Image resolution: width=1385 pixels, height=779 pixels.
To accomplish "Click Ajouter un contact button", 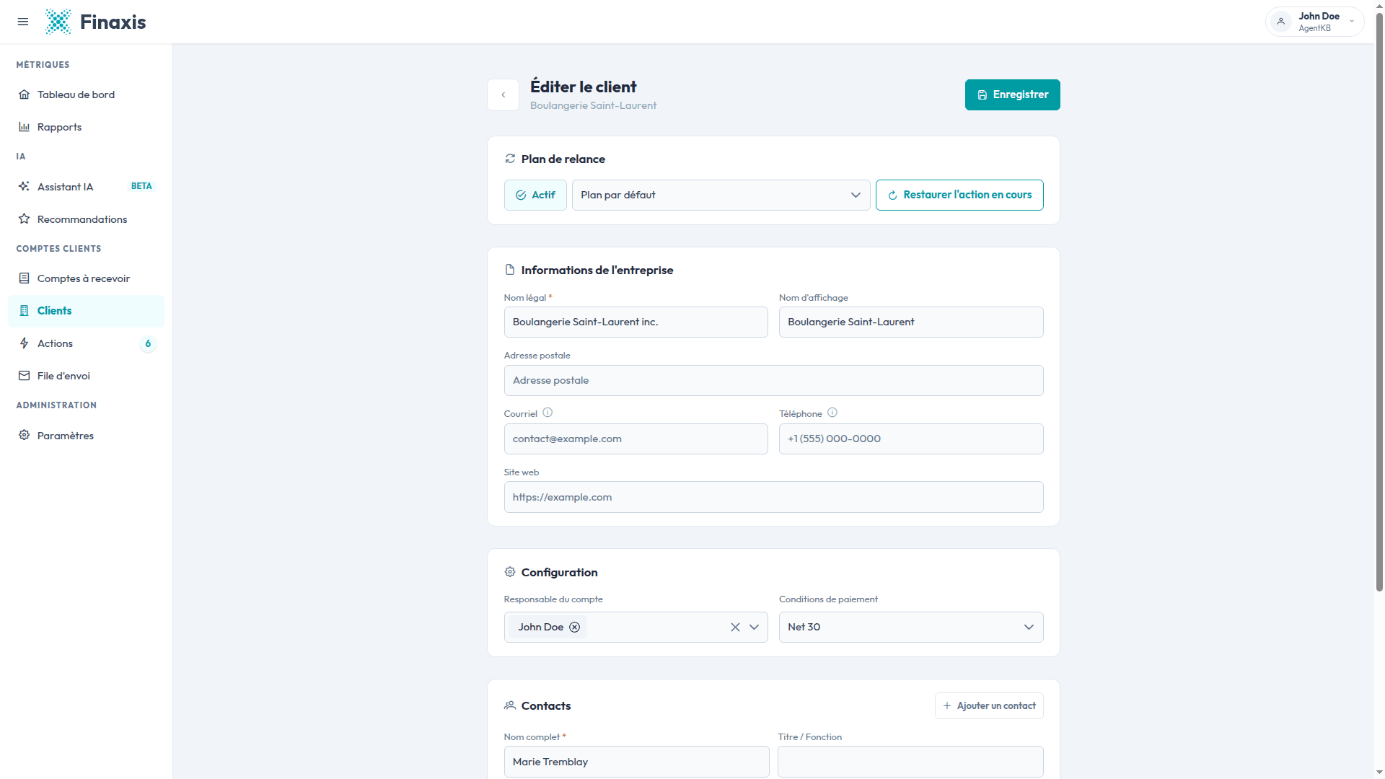I will pos(989,705).
